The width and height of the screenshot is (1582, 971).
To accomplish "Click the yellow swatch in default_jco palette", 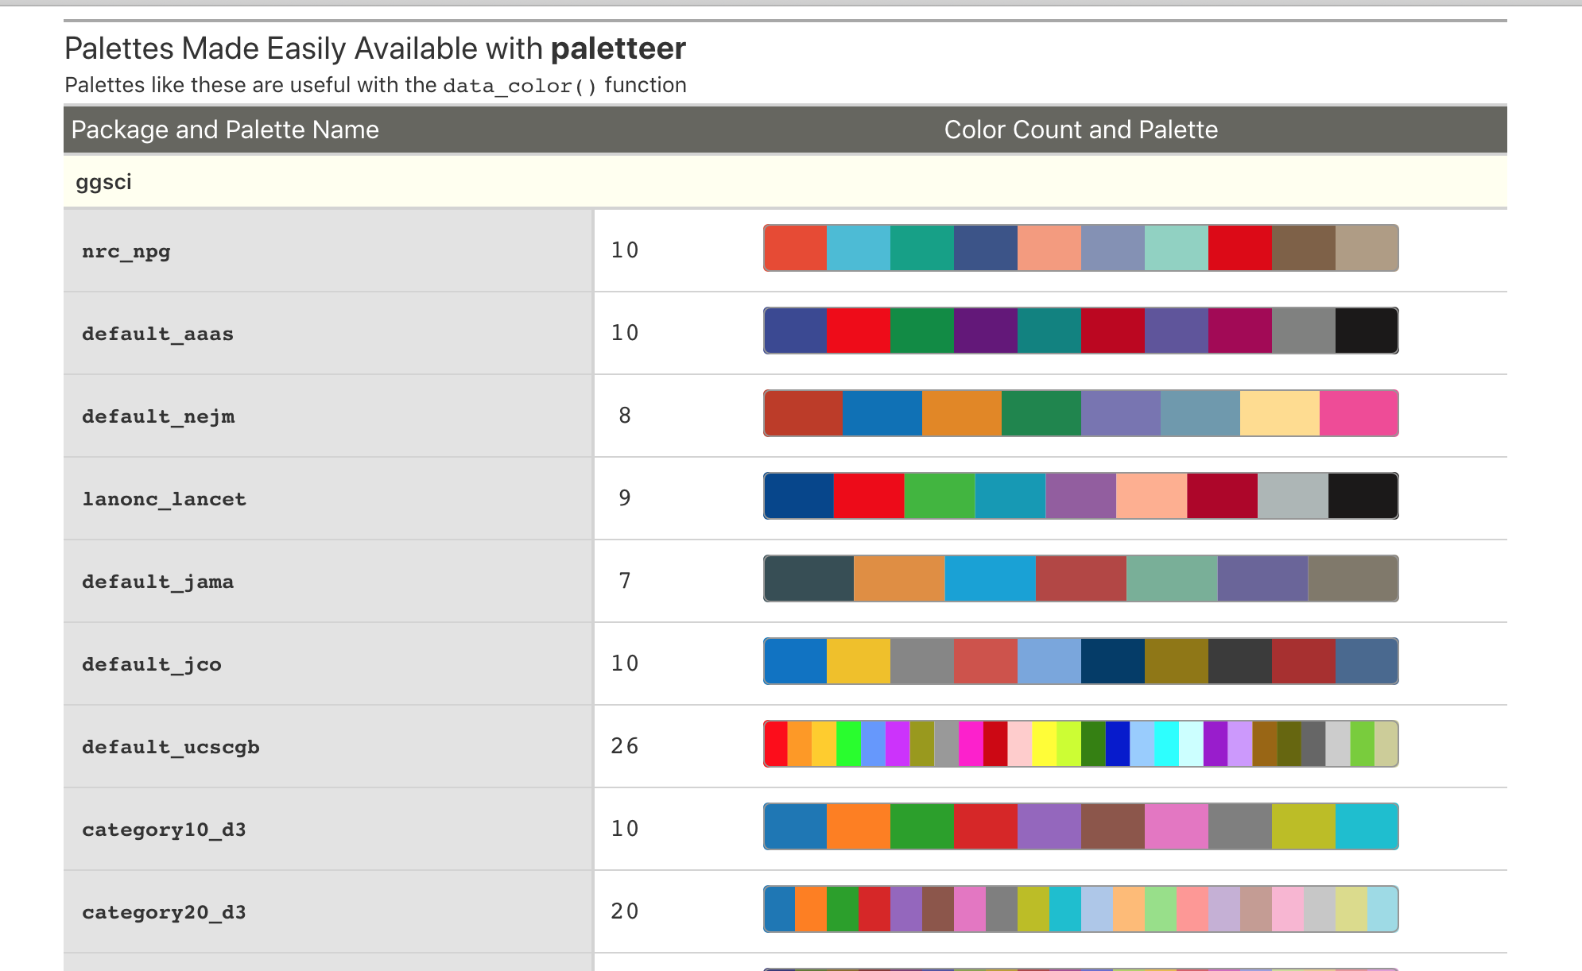I will click(858, 661).
